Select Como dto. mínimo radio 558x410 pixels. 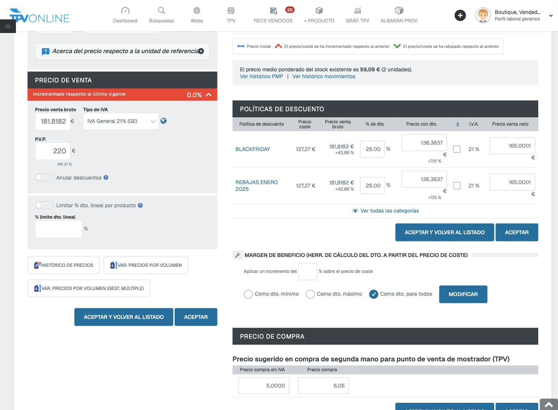pos(248,294)
